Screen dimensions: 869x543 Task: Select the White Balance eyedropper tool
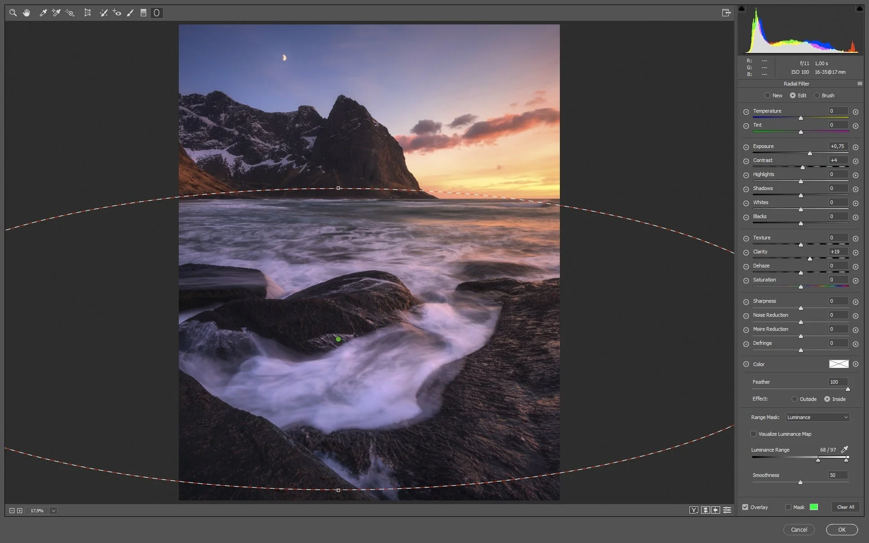(43, 13)
